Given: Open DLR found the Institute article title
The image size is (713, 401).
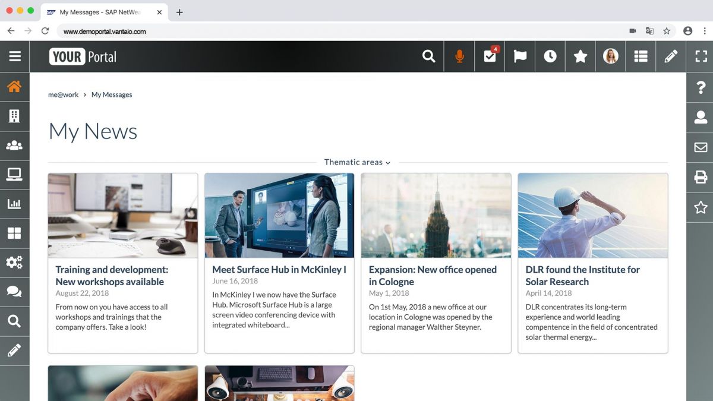Looking at the screenshot, I should coord(583,276).
